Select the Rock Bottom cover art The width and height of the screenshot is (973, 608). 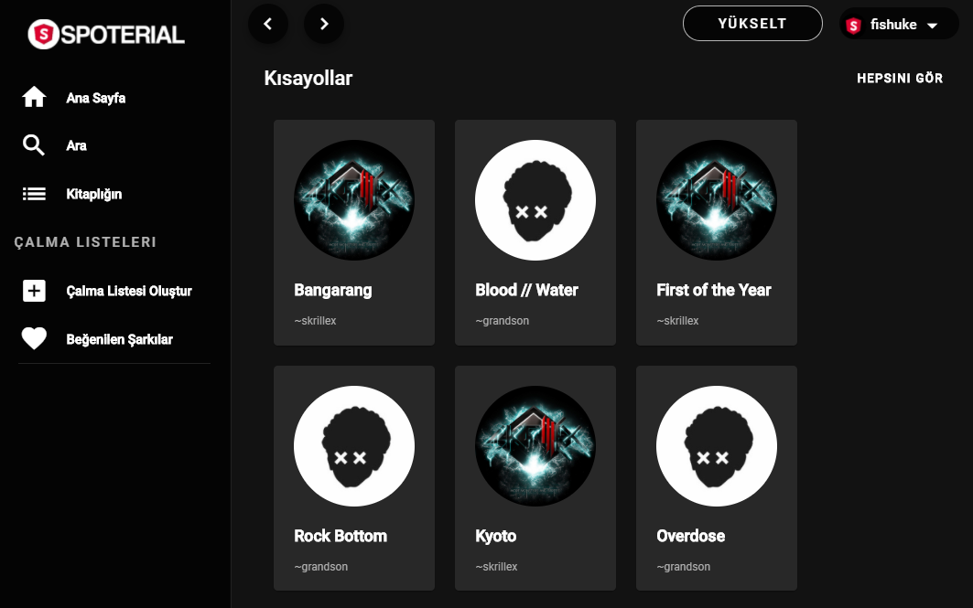(353, 446)
